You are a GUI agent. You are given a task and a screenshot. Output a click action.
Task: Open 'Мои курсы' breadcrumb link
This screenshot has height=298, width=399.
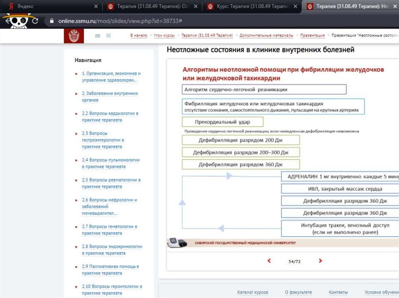pos(164,35)
